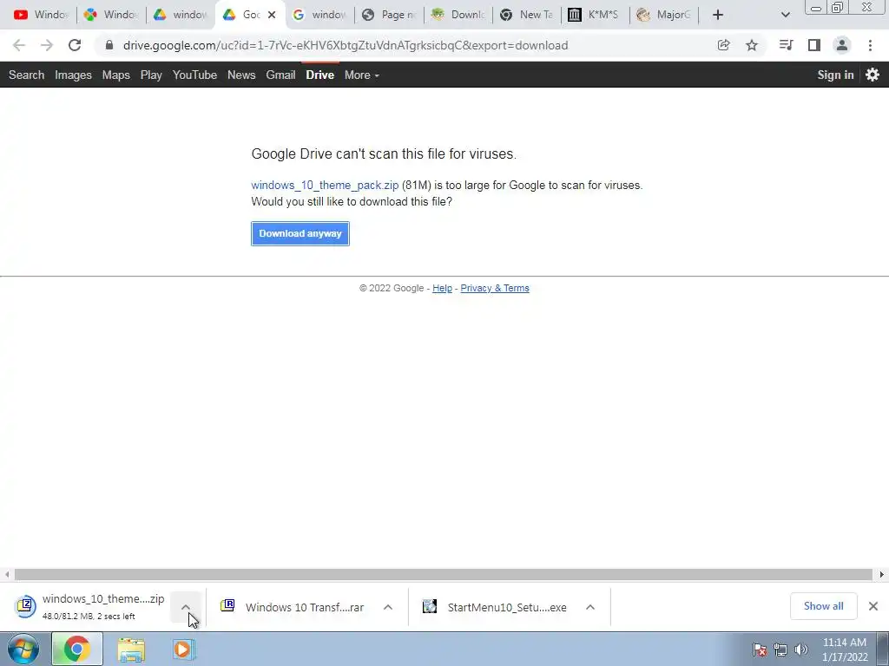Expand the More dropdown menu
The width and height of the screenshot is (889, 666).
pos(362,75)
